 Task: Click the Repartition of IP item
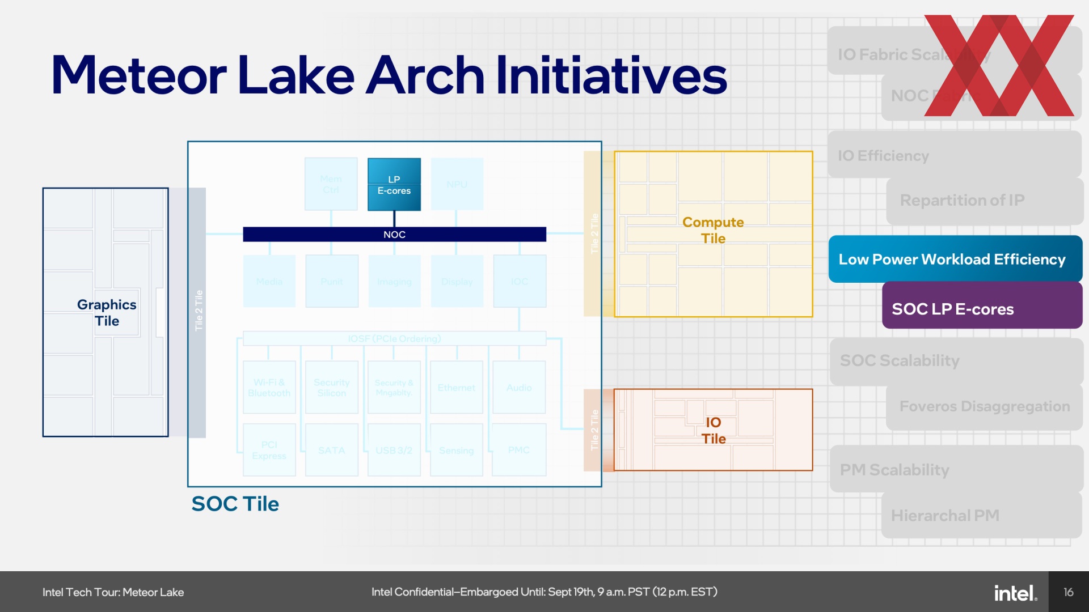[x=984, y=201]
